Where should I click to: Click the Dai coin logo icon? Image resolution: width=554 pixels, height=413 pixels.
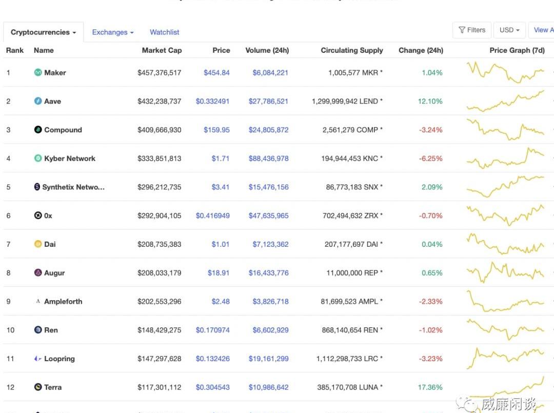coord(38,244)
